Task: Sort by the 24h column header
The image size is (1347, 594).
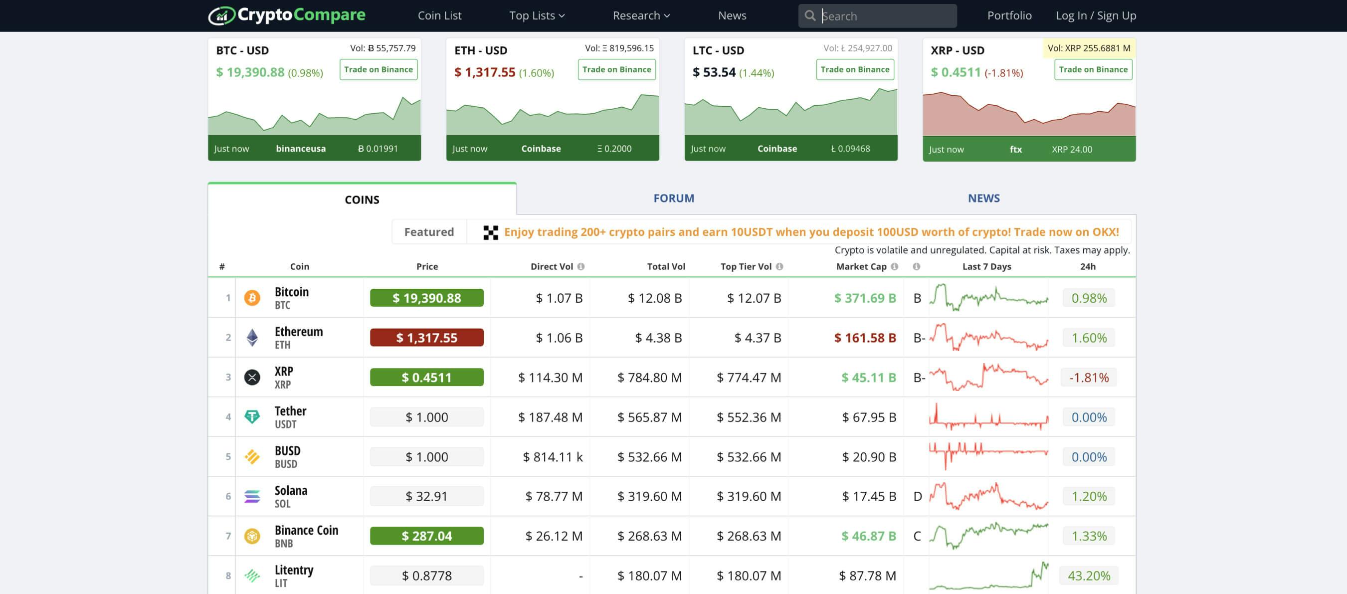Action: click(x=1088, y=266)
